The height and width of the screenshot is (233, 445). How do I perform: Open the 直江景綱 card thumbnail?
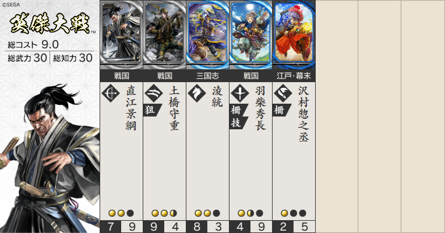pos(122,34)
